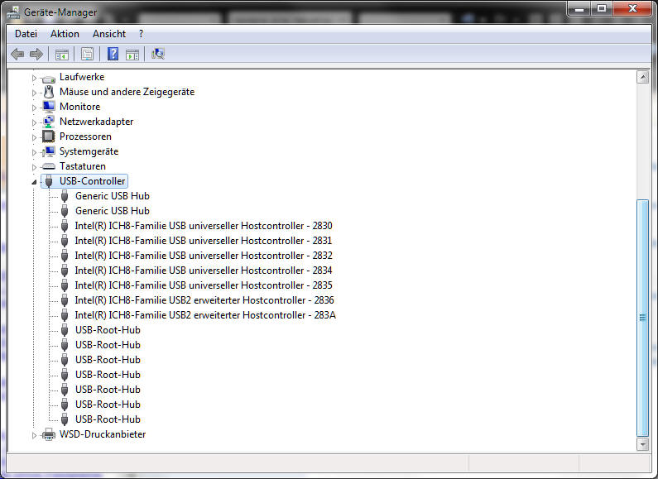Select the Monitore label
Screen dimensions: 658x479
(80, 107)
